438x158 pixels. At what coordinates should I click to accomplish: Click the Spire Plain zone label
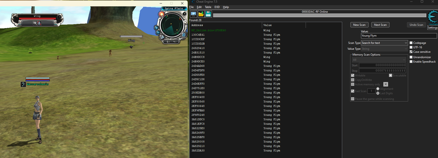tap(174, 9)
